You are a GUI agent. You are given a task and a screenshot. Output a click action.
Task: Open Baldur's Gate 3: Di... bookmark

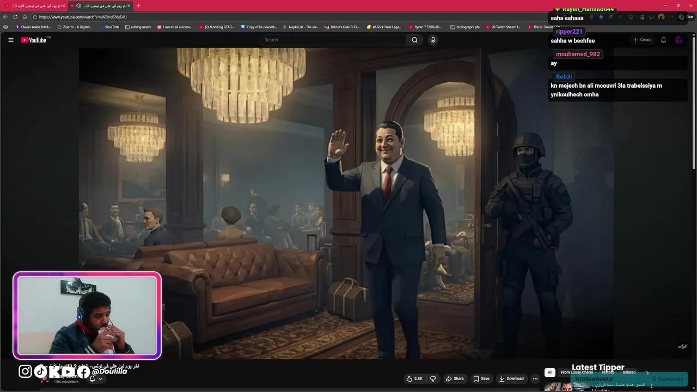(x=342, y=27)
